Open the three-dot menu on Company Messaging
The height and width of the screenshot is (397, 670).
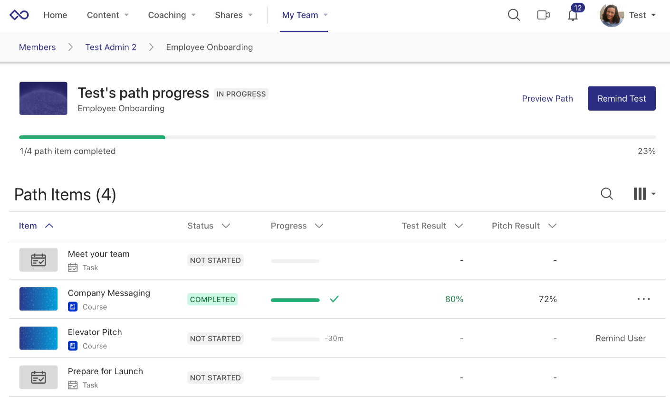click(x=643, y=299)
